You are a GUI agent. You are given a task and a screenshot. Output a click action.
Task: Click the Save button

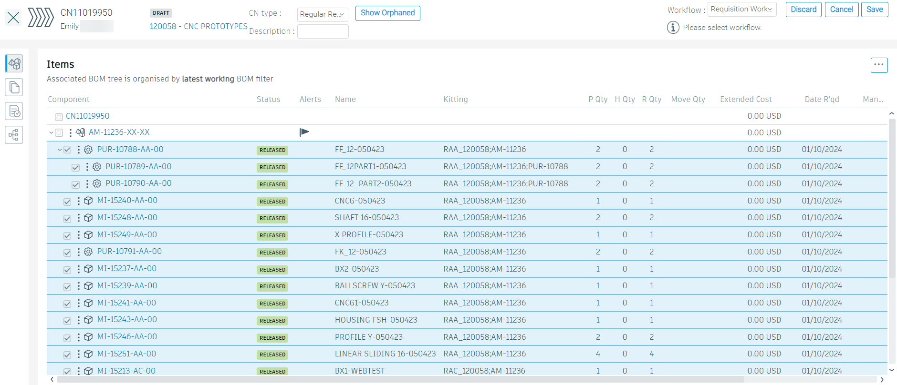click(x=875, y=10)
